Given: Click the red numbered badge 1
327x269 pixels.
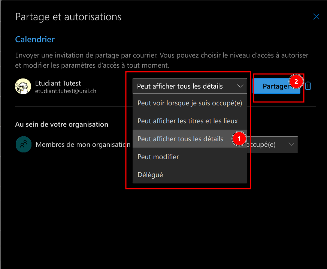Looking at the screenshot, I should click(x=239, y=139).
